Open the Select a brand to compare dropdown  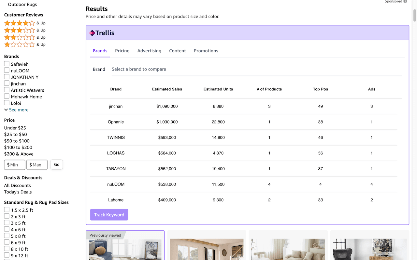click(257, 69)
